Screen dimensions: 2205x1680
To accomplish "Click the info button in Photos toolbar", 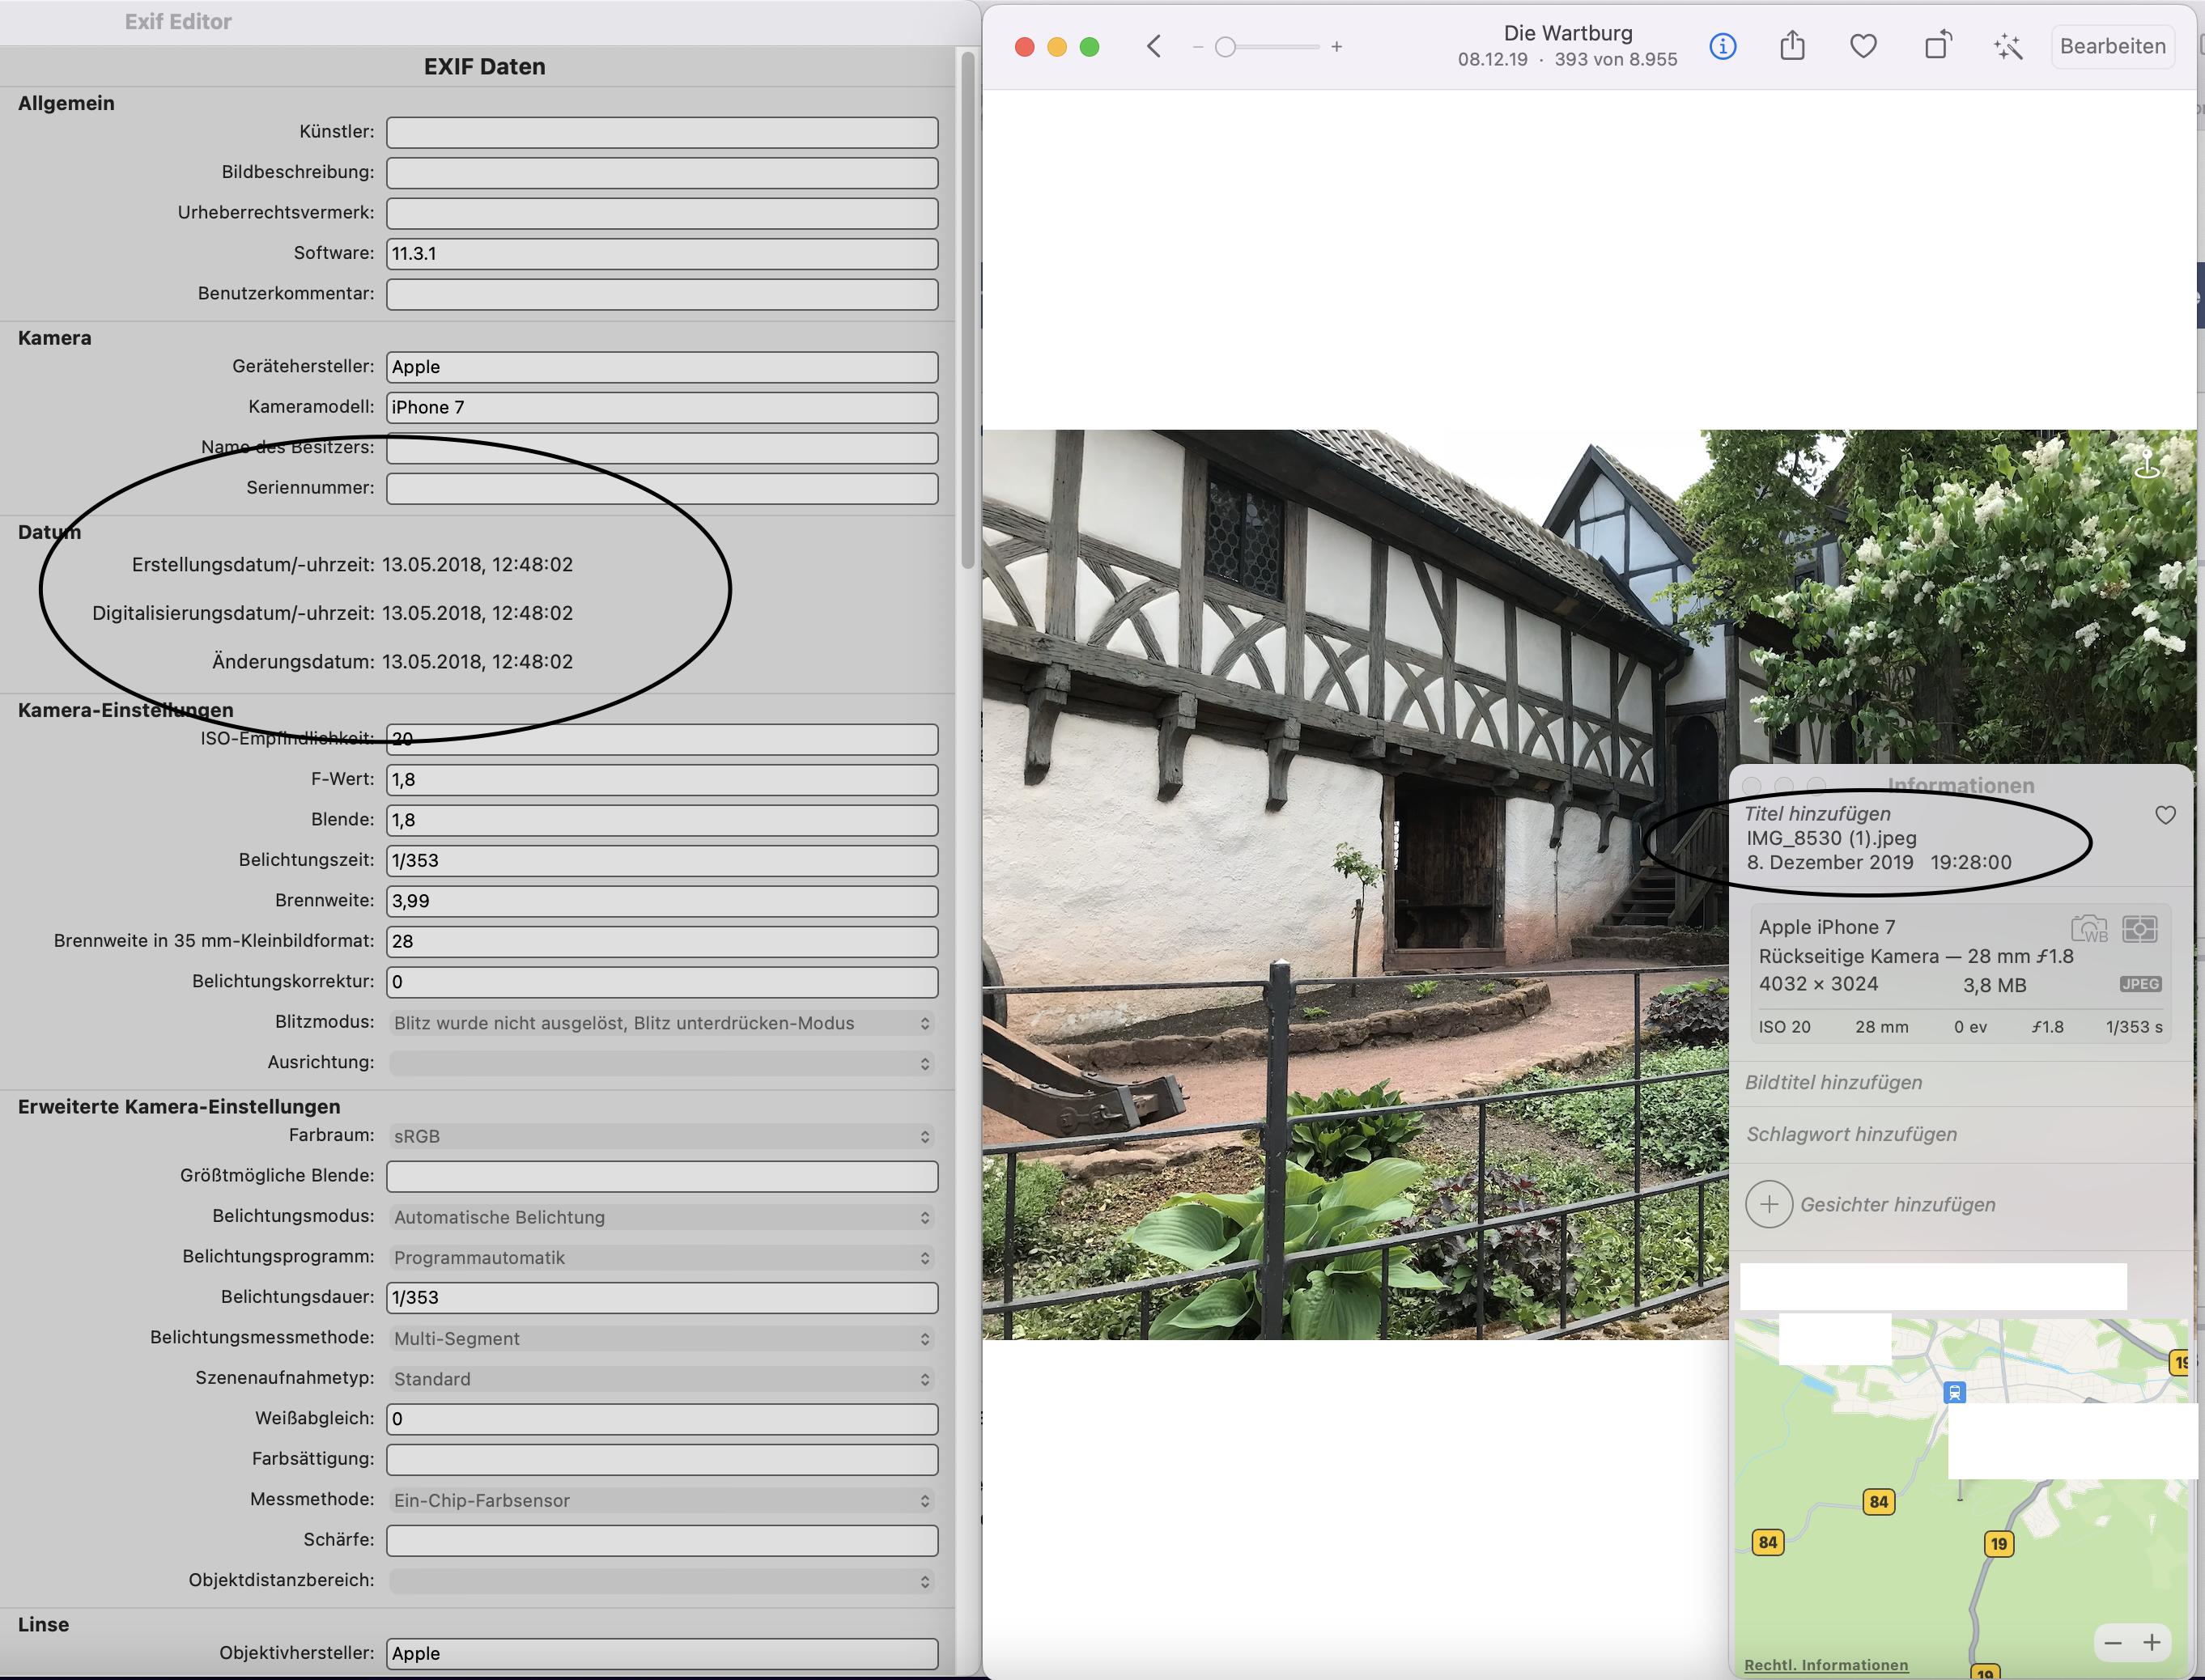I will (1722, 46).
